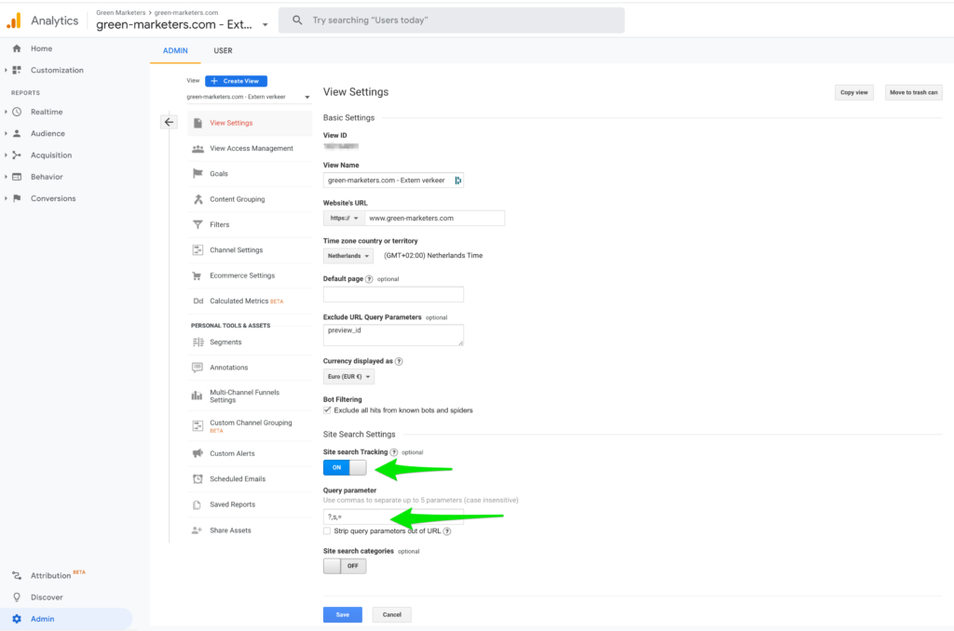Open Filters funnel icon in admin menu
This screenshot has height=631, width=954.
[x=198, y=224]
